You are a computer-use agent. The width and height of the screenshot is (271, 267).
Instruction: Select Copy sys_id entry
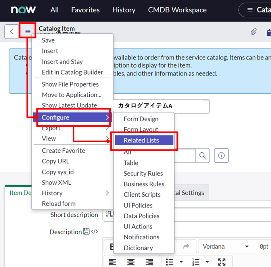coord(73,172)
